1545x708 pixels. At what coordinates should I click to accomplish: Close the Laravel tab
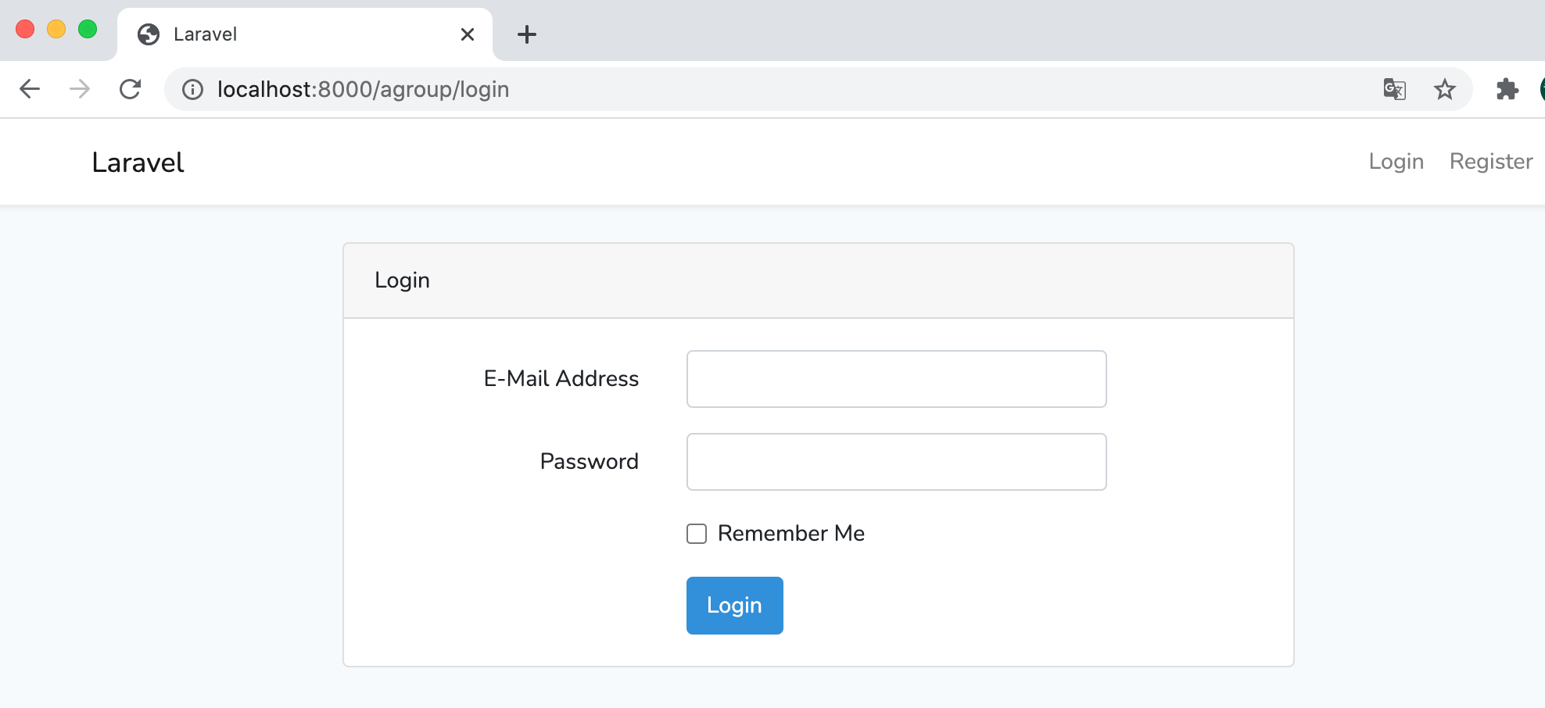(x=468, y=34)
